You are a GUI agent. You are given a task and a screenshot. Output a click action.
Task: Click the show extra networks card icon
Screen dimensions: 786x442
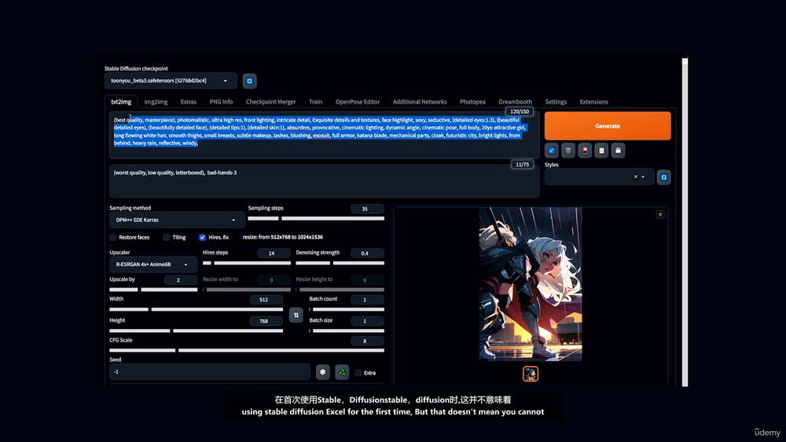click(x=585, y=150)
